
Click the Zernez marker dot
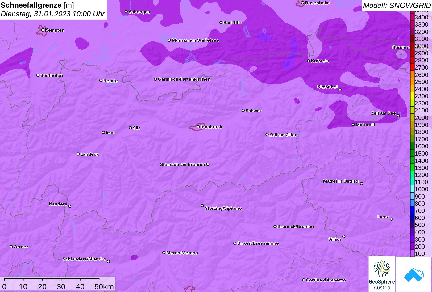(x=11, y=247)
